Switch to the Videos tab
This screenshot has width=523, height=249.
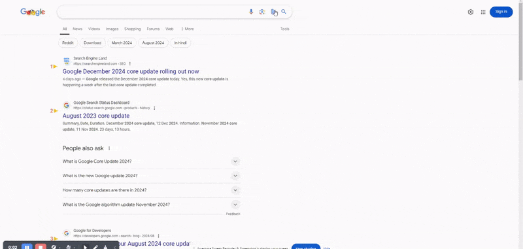coord(94,29)
